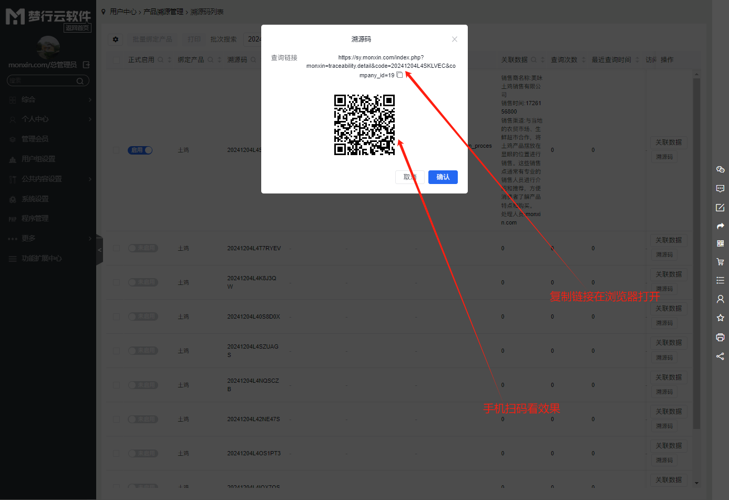Click printer icon in right toolbar
The width and height of the screenshot is (729, 500).
point(720,337)
